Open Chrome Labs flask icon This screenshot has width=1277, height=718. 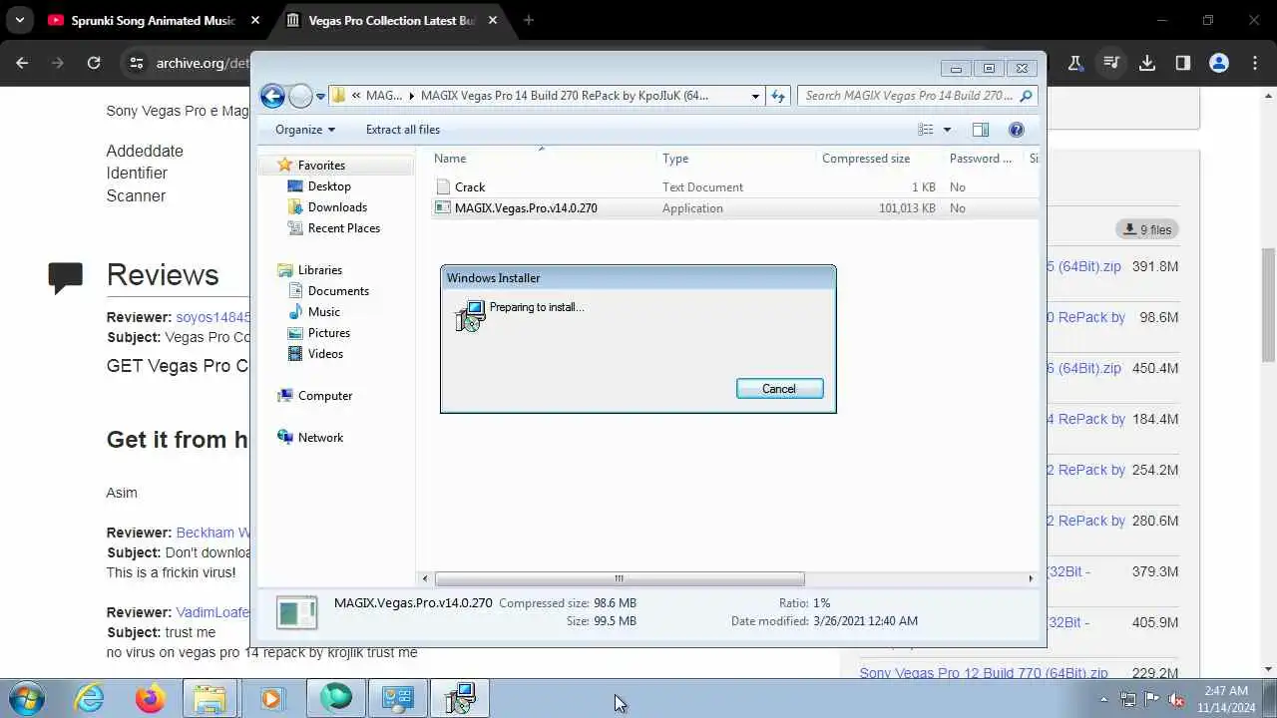tap(1074, 63)
